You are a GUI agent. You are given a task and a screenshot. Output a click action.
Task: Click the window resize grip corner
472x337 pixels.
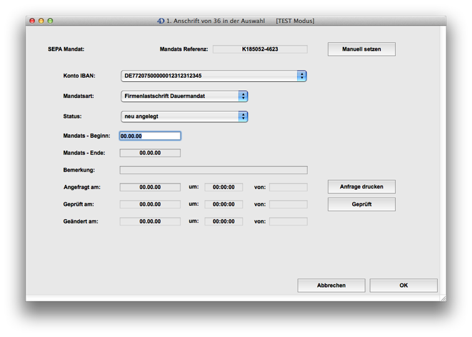pyautogui.click(x=443, y=298)
